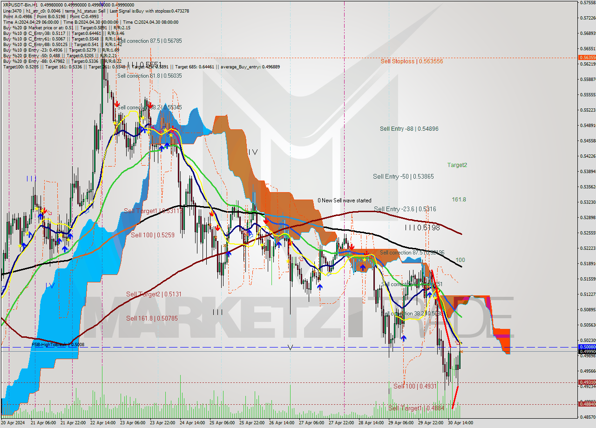The image size is (596, 428).
Task: Select the red 'Sell Target2 | 0.5131' label
Action: pyautogui.click(x=154, y=294)
